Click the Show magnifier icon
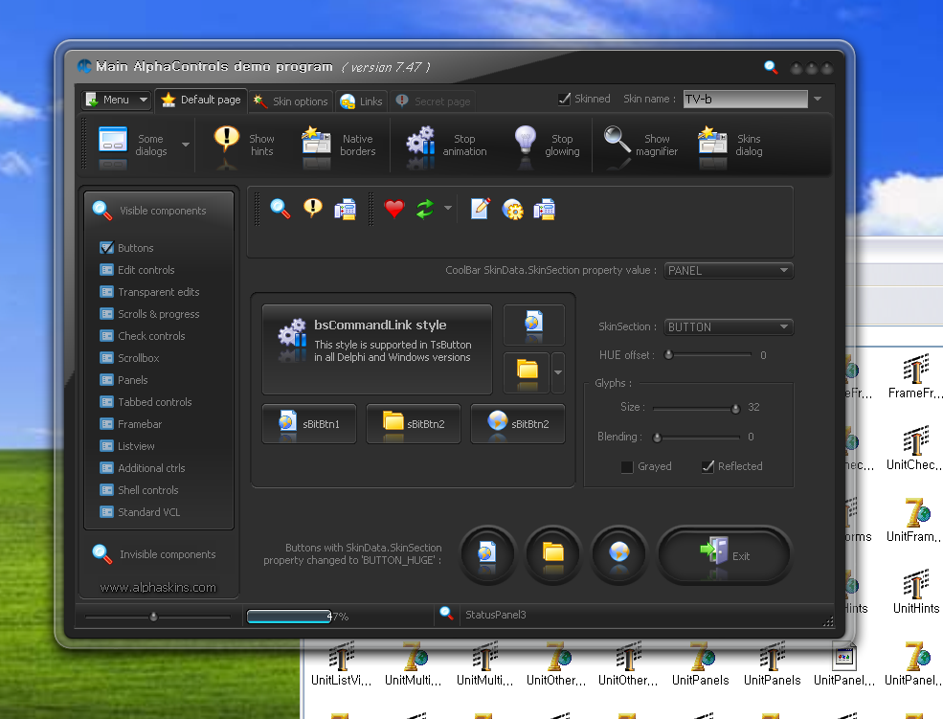 pyautogui.click(x=617, y=141)
